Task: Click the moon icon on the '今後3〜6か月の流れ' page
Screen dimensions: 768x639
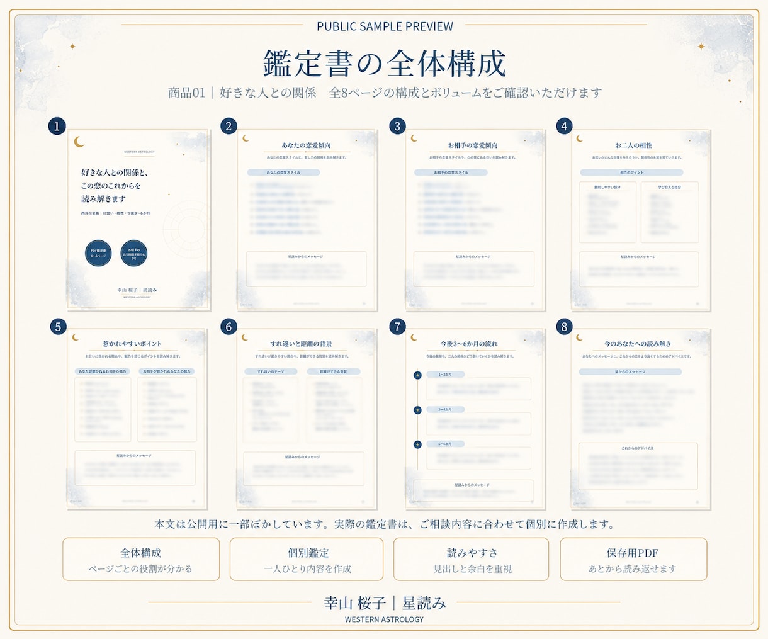Action: pos(414,337)
